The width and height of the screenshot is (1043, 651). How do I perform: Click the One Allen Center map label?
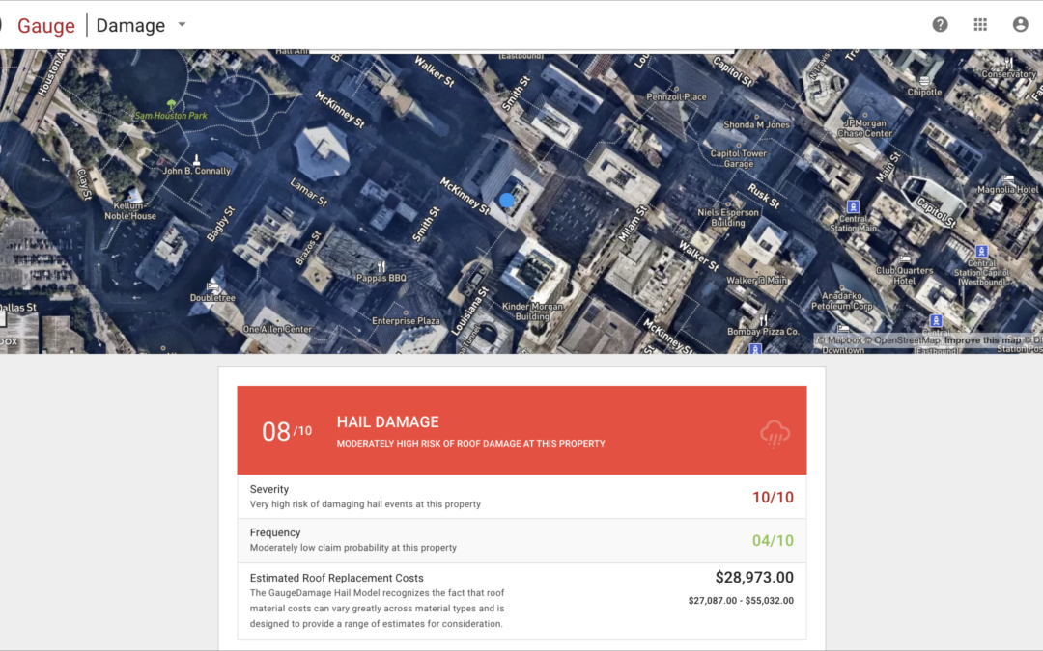tap(277, 329)
